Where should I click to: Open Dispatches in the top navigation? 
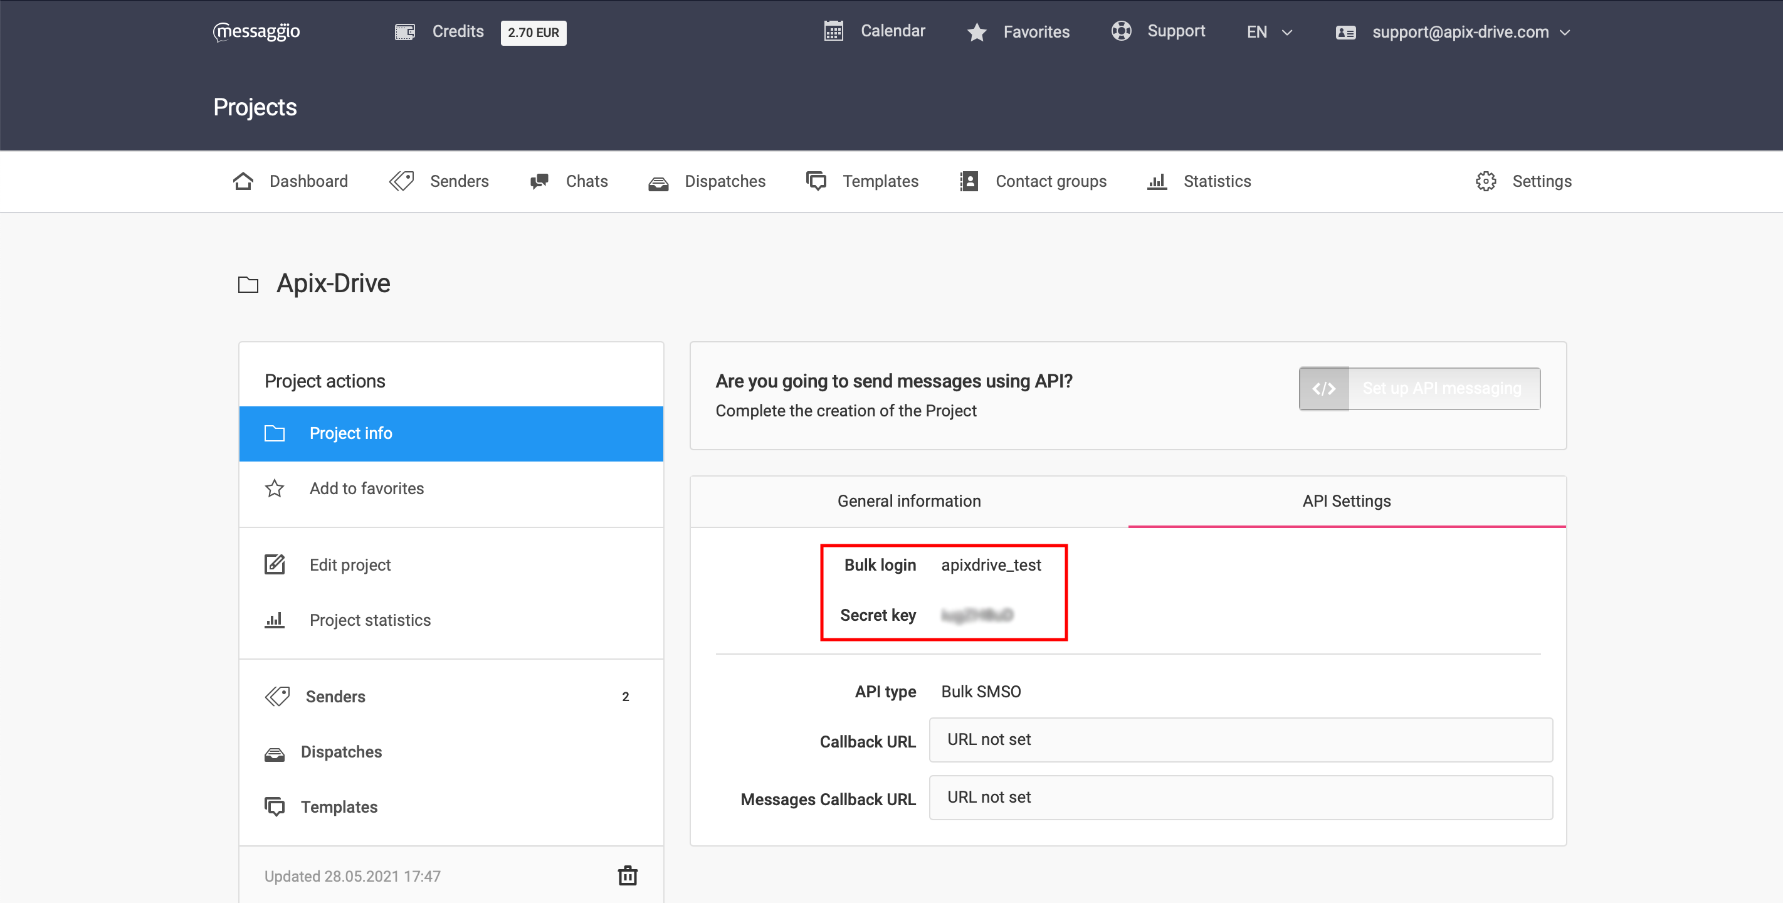(725, 181)
